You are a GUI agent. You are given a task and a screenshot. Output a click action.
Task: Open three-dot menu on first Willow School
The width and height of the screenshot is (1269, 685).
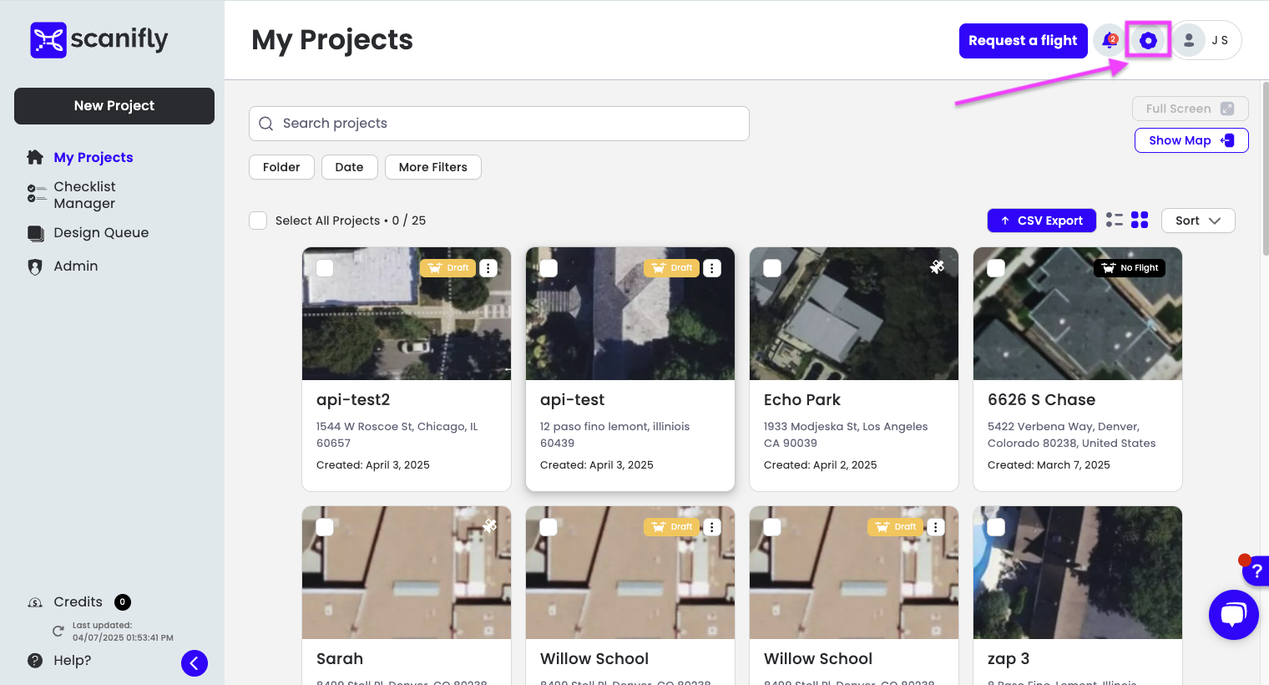coord(712,527)
